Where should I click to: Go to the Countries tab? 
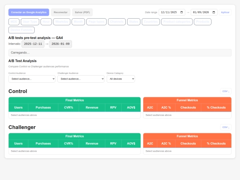pyautogui.click(x=151, y=22)
